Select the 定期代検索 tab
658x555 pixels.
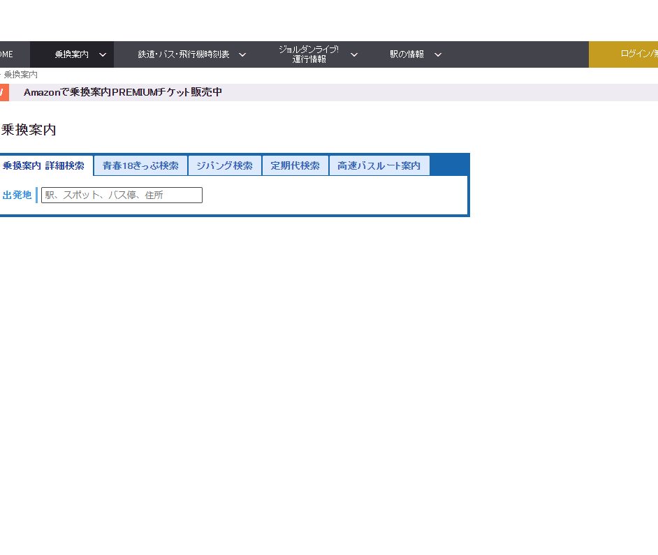(295, 166)
